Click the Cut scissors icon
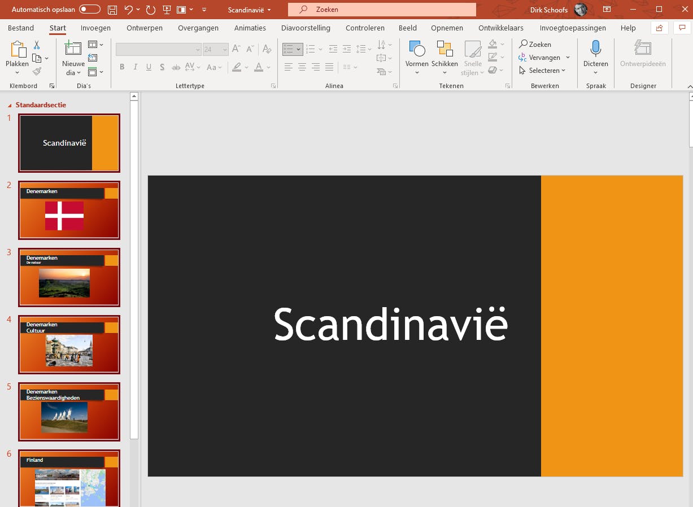The width and height of the screenshot is (693, 507). (x=37, y=45)
